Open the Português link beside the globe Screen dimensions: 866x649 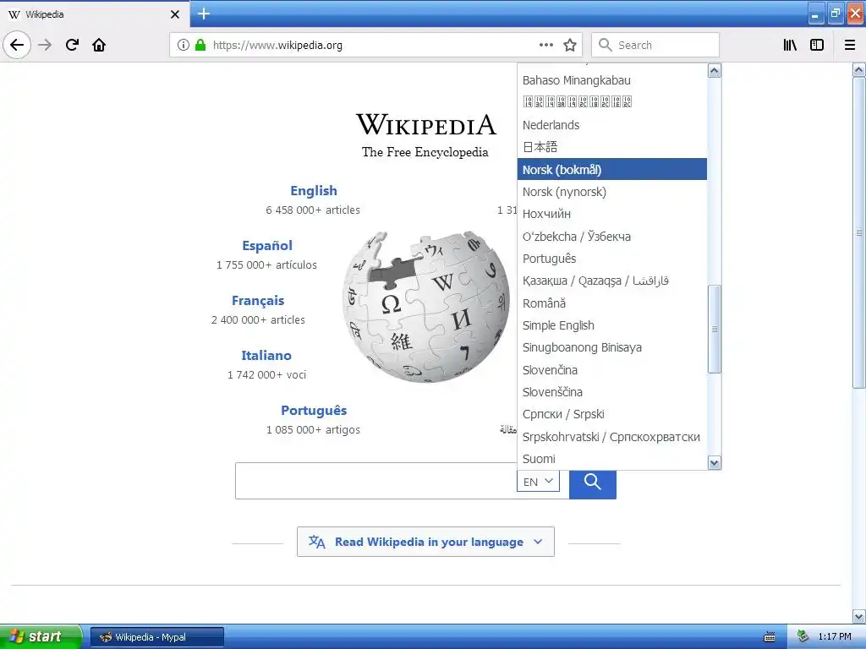tap(314, 411)
